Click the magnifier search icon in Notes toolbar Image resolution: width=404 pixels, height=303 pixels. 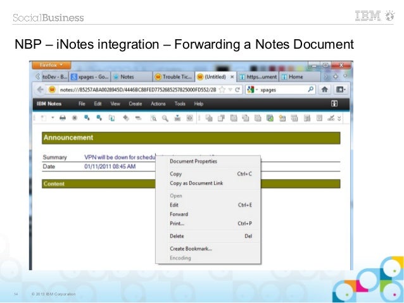point(165,118)
